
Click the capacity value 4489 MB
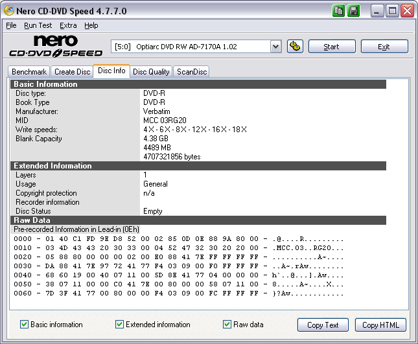pos(157,148)
